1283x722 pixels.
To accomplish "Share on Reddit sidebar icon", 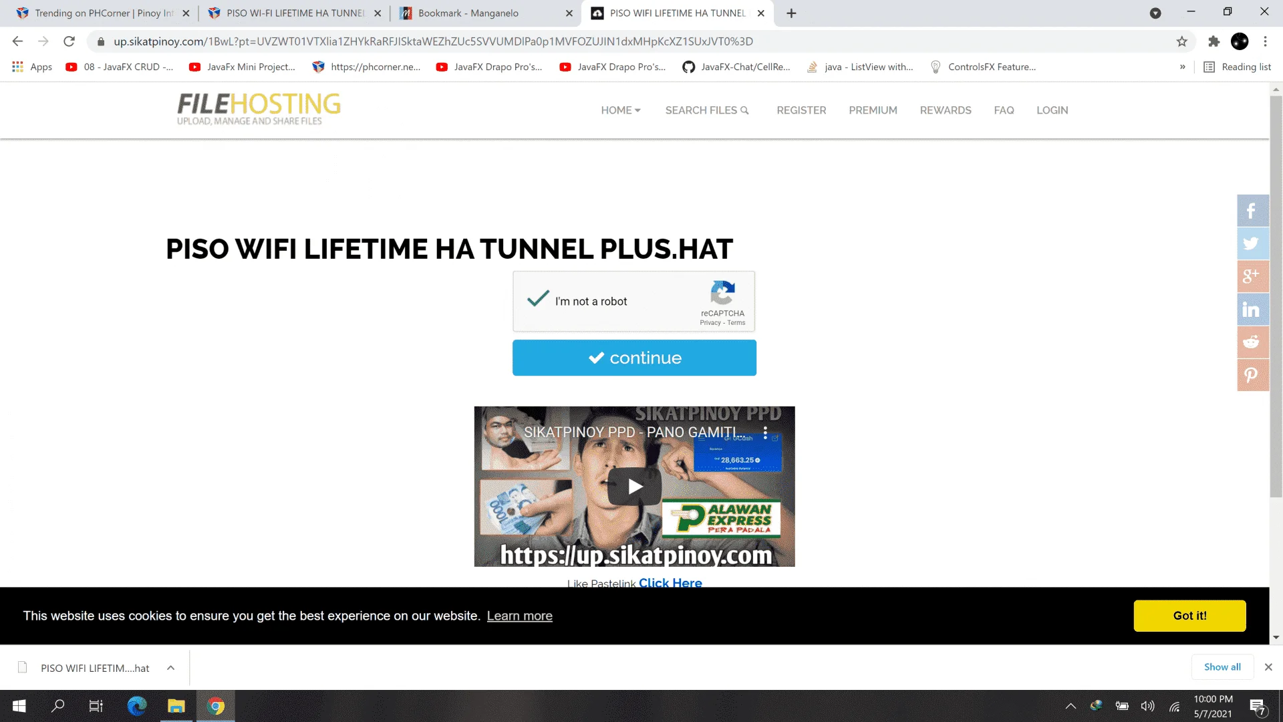I will pos(1253,342).
